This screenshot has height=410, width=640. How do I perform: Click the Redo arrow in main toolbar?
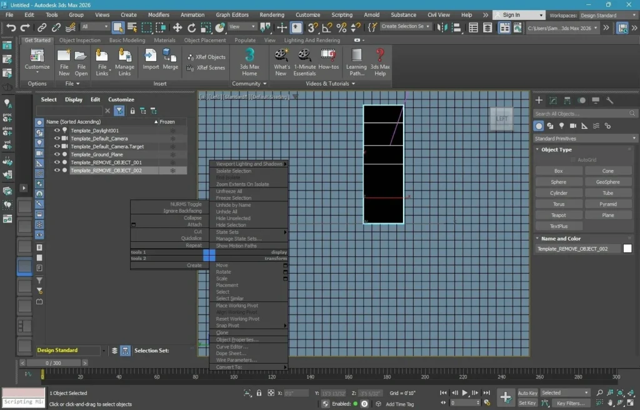tap(25, 27)
